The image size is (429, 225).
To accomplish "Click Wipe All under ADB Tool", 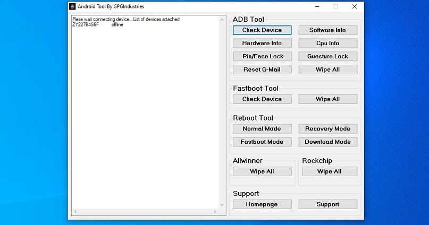I will 328,70.
